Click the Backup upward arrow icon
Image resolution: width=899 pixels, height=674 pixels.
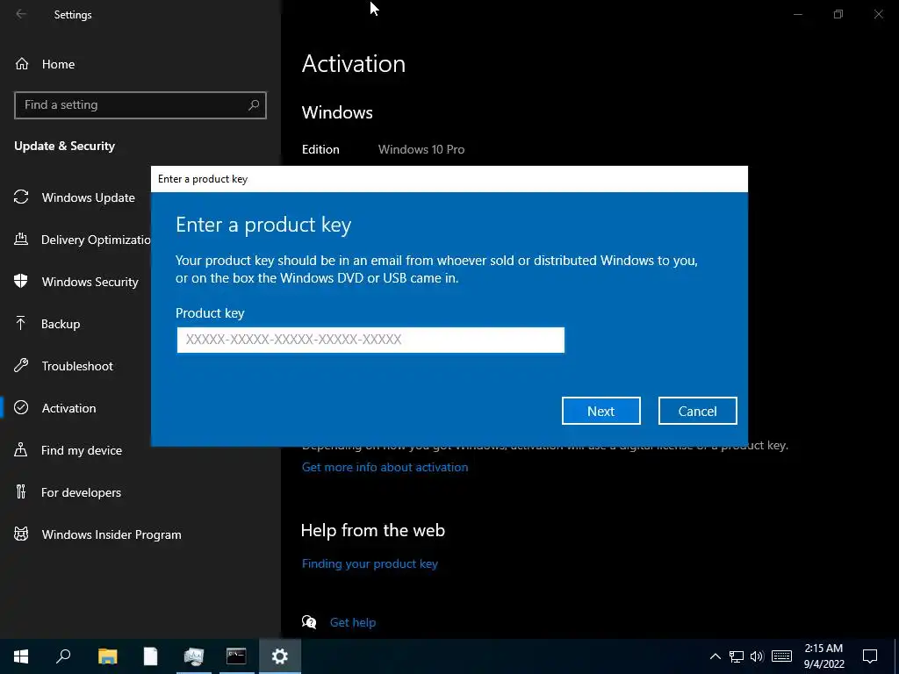click(x=21, y=323)
